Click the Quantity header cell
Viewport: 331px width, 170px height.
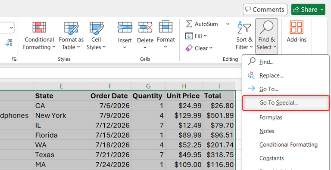coord(148,96)
